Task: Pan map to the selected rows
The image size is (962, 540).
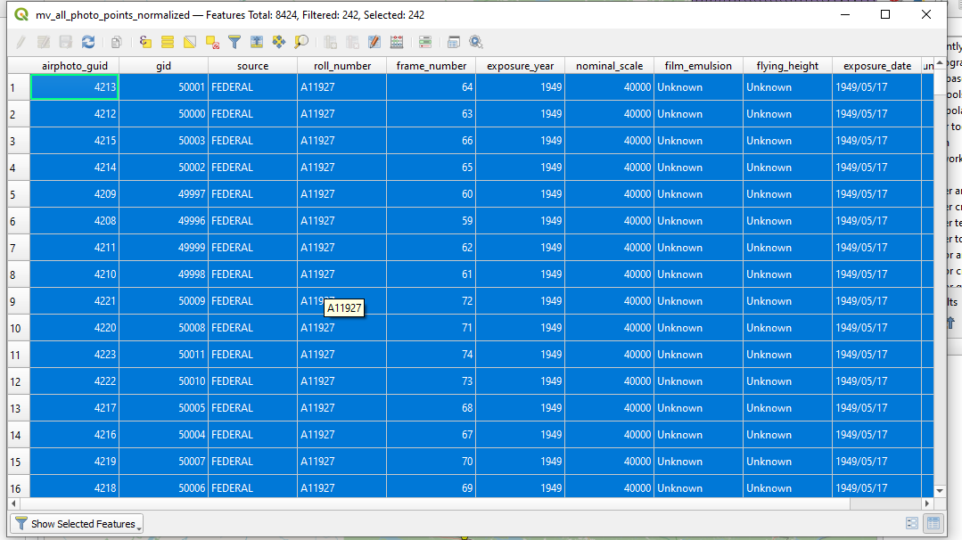Action: (279, 42)
